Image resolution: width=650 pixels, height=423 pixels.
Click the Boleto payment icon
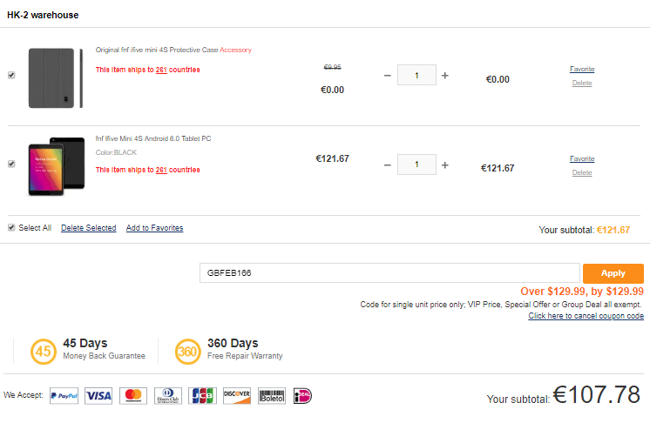point(272,396)
